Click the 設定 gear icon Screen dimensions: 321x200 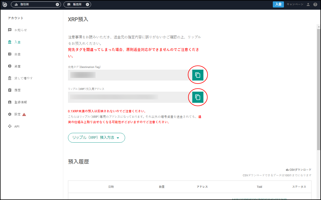10,114
